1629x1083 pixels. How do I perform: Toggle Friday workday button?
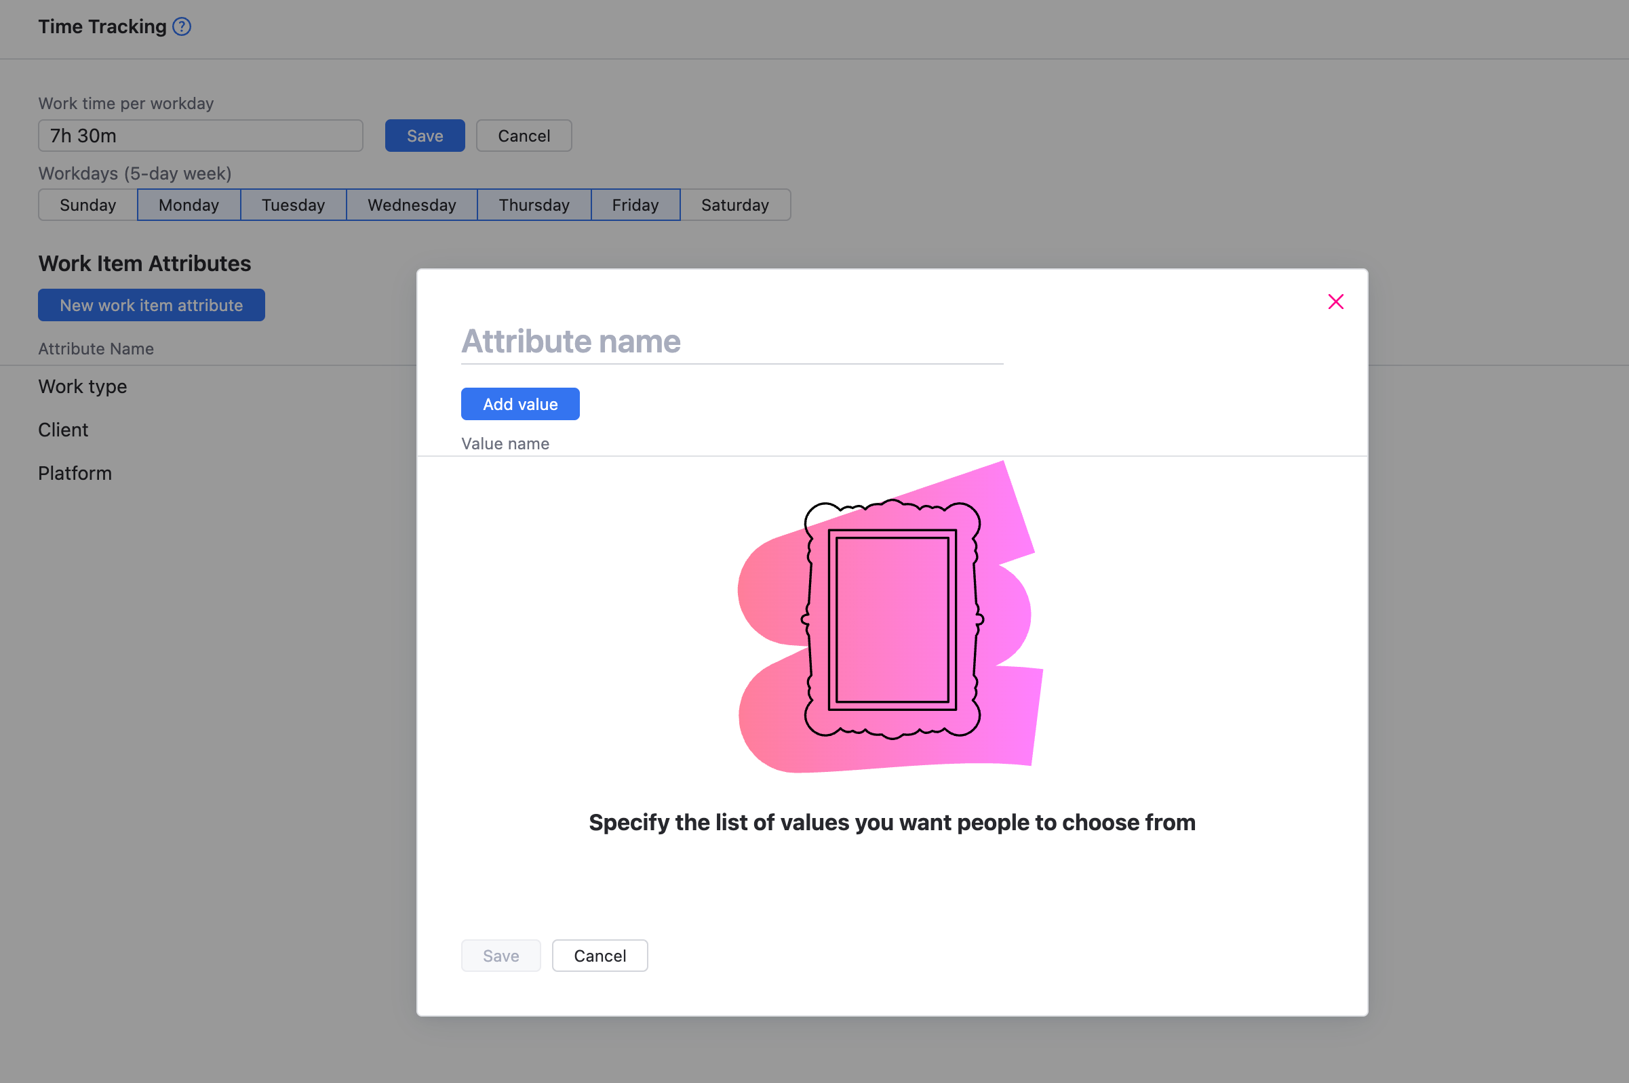tap(635, 205)
